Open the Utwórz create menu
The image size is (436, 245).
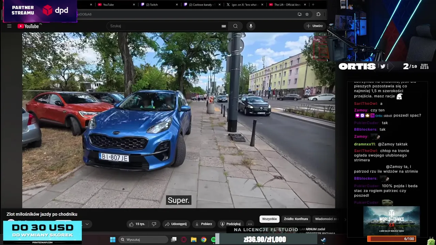[314, 26]
